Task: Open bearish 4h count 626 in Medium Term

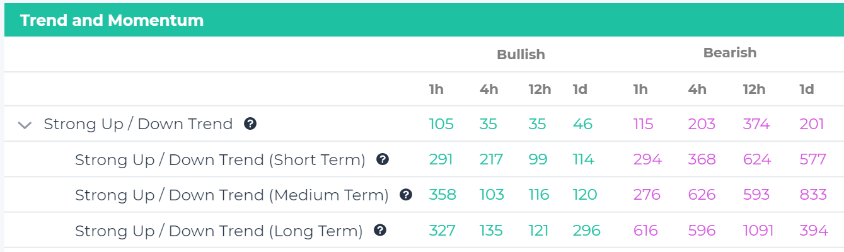Action: [x=702, y=195]
